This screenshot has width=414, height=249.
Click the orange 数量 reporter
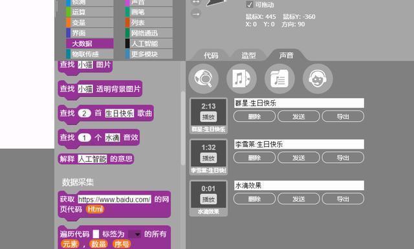coord(98,244)
